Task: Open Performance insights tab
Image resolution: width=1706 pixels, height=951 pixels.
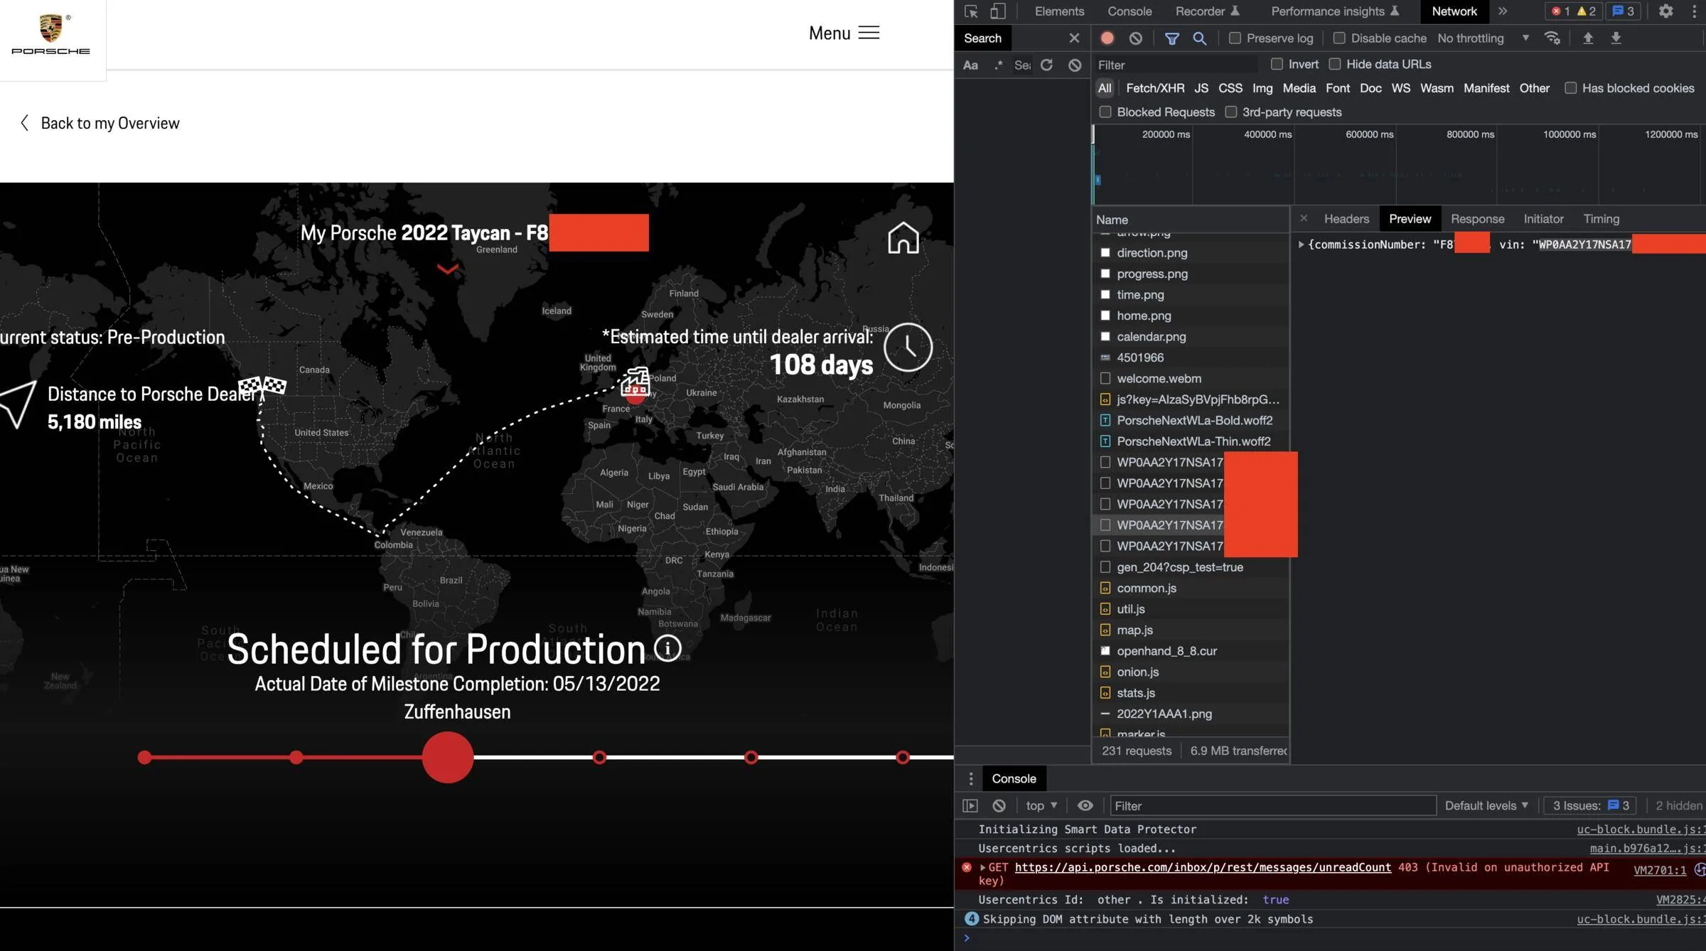Action: point(1335,11)
